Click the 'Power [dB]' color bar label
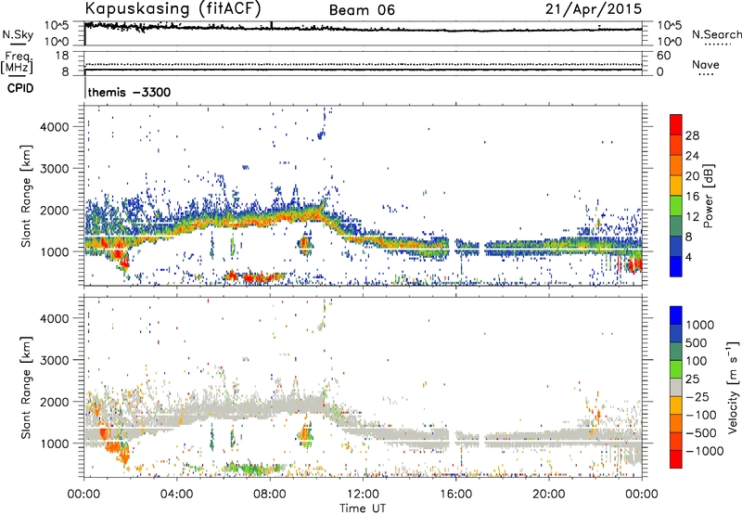The height and width of the screenshot is (514, 742). coord(709,196)
